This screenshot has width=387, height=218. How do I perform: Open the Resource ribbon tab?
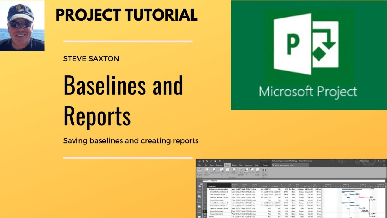[219, 165]
